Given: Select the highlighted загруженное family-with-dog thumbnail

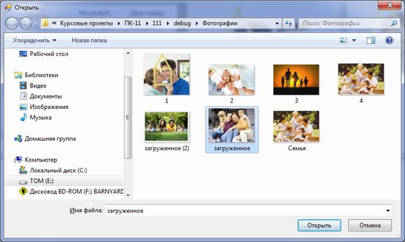Looking at the screenshot, I should click(x=232, y=126).
